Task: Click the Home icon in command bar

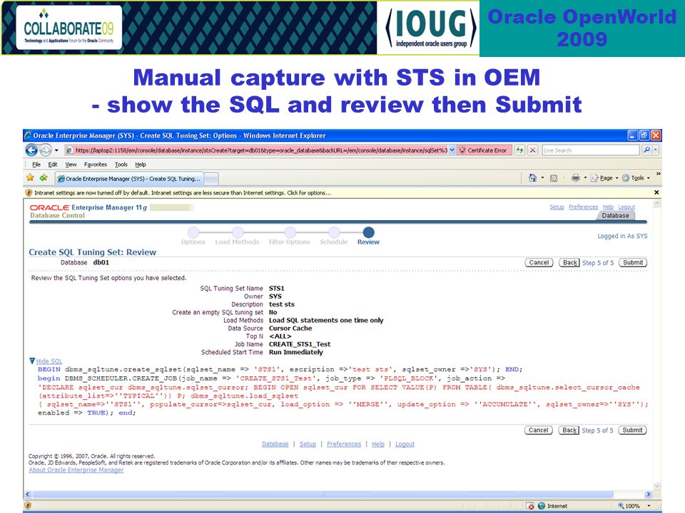Action: (532, 177)
